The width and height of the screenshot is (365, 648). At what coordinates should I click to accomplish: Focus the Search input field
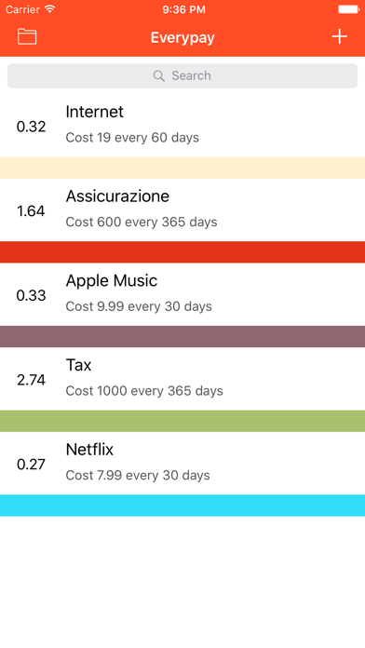point(182,75)
